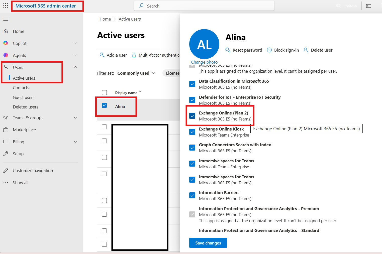
Task: Click Show all in the sidebar
Action: click(x=21, y=183)
